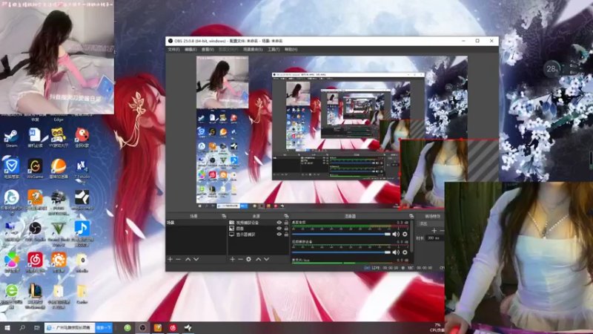Open WeGame desktop shortcut
Viewport: 593px width, 334px height.
[x=35, y=169]
